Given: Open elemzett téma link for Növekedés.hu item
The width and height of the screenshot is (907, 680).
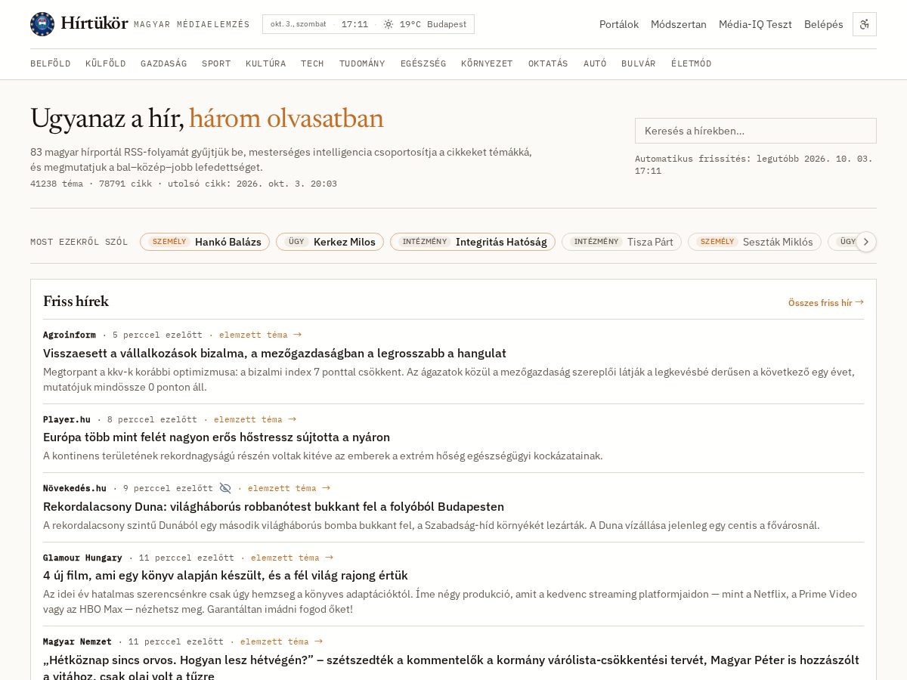Looking at the screenshot, I should pyautogui.click(x=289, y=488).
